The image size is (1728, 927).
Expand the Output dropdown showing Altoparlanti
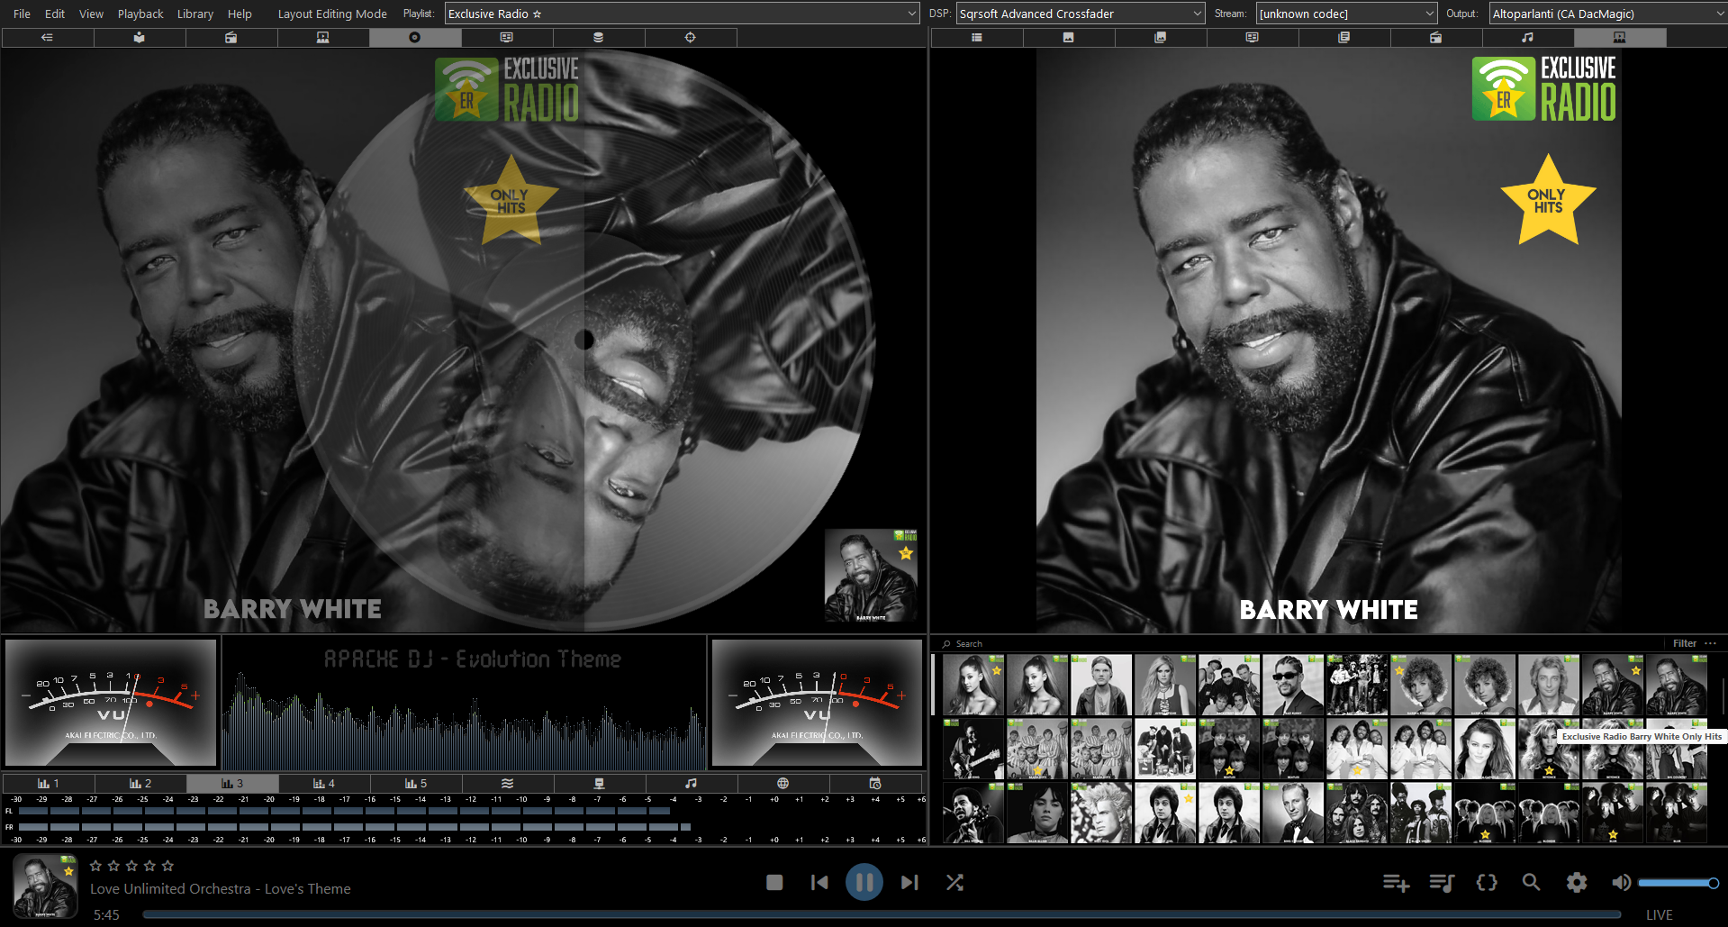coord(1607,14)
